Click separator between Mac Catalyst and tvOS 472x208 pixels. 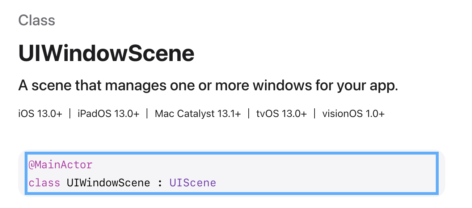tap(249, 114)
